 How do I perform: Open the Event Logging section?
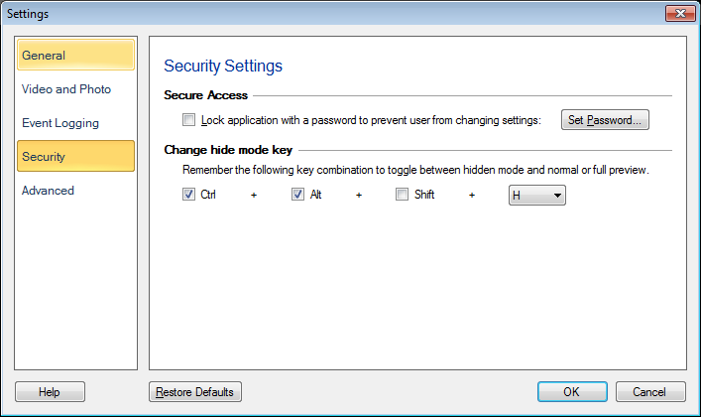point(75,123)
